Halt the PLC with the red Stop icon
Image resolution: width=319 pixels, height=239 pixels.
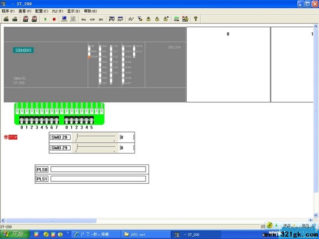tap(54, 19)
